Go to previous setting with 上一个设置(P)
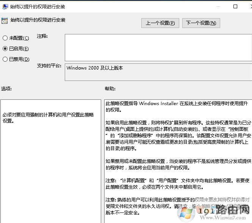 [160, 23]
